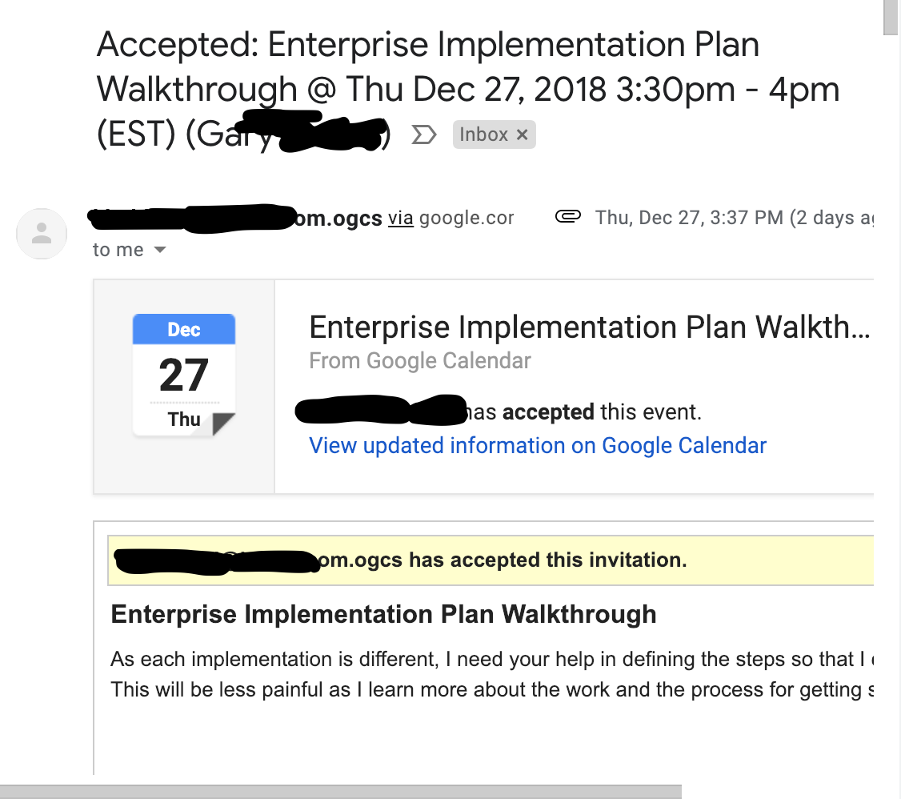
Task: Click the yellow 'has accepted this invitation' banner
Action: pyautogui.click(x=491, y=560)
